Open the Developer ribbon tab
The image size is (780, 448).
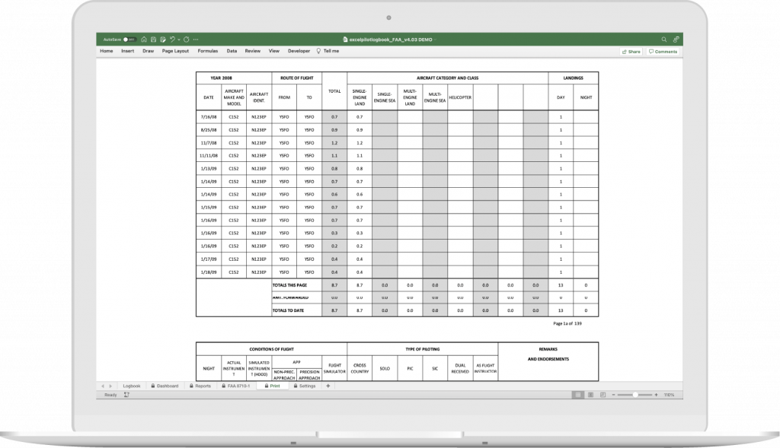click(299, 51)
